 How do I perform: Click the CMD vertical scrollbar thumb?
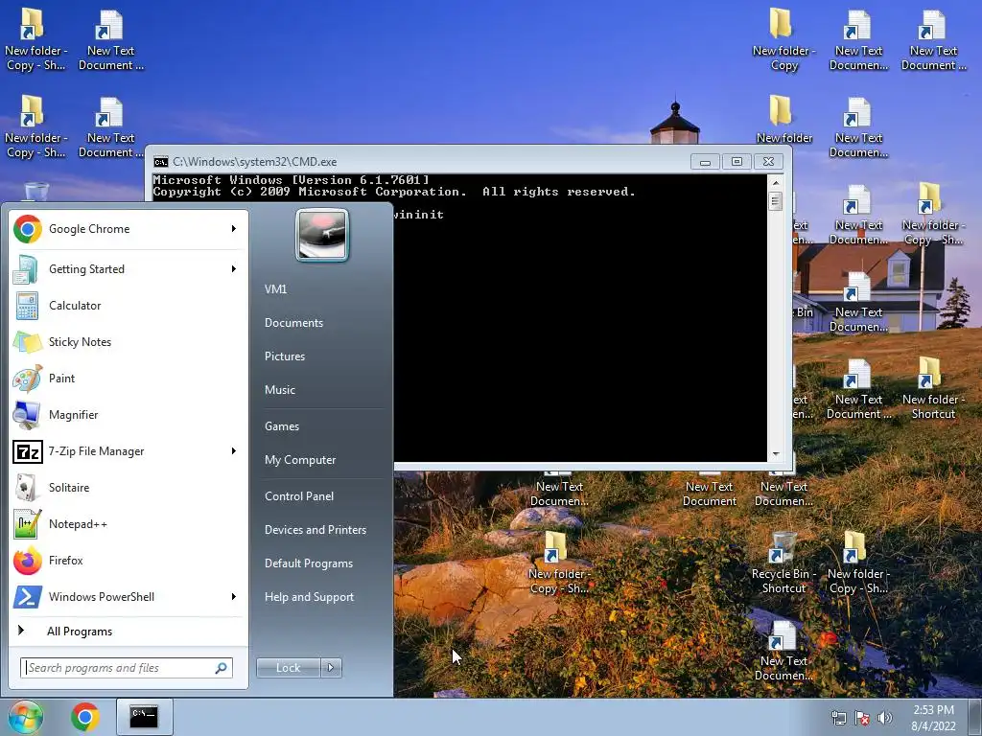(775, 201)
